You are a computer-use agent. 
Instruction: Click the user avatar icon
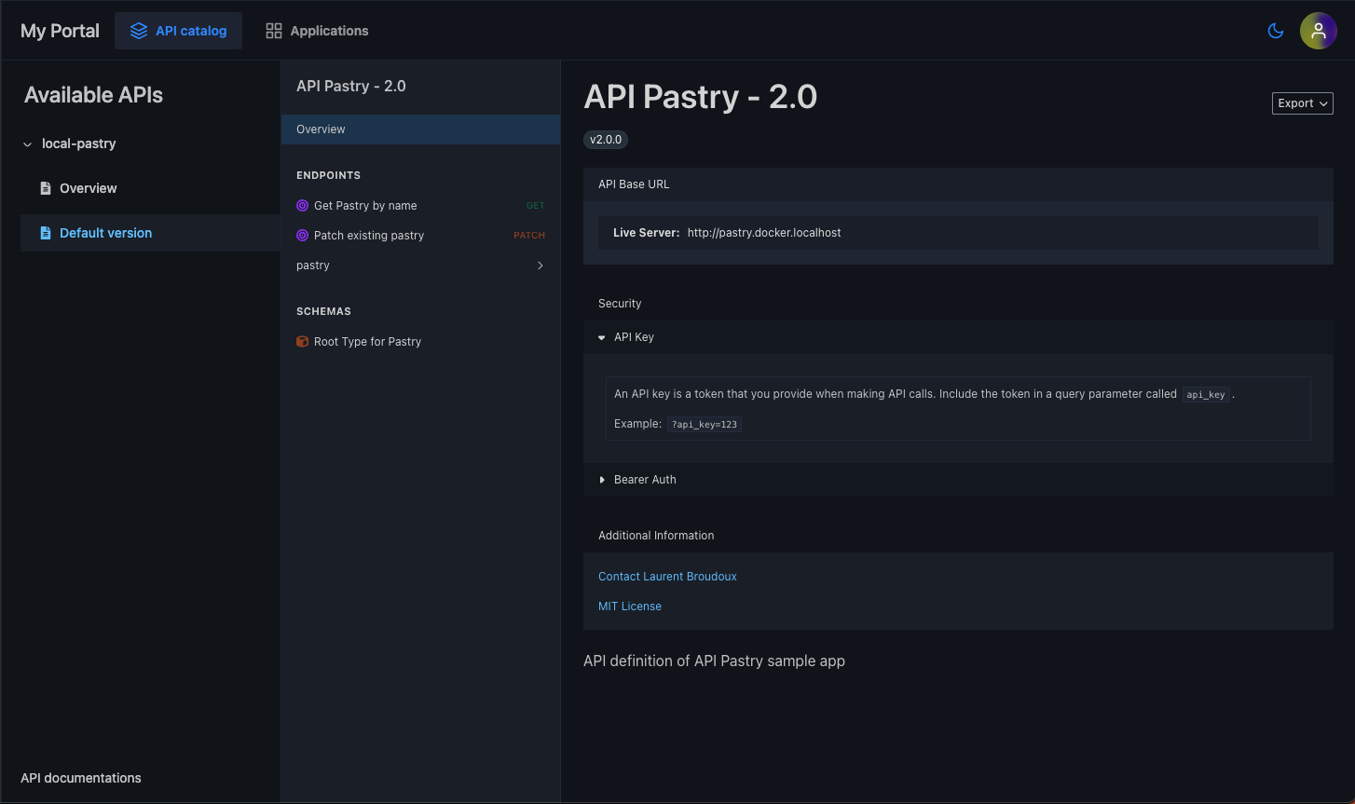[x=1319, y=30]
